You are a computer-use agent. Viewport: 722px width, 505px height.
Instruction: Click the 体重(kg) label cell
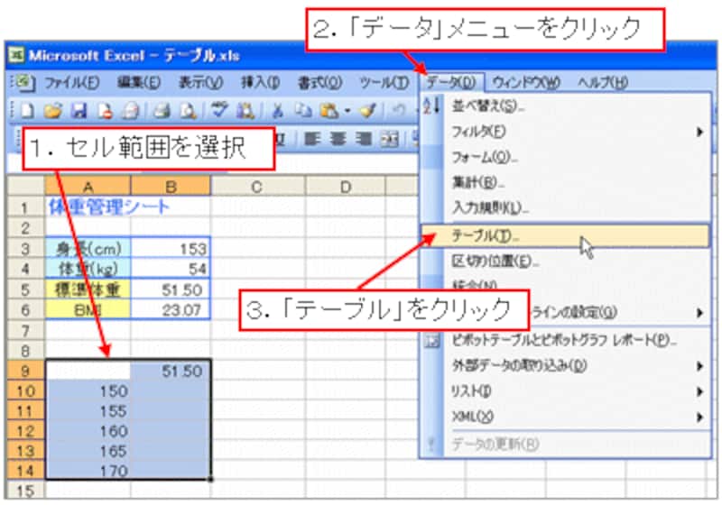pyautogui.click(x=88, y=269)
